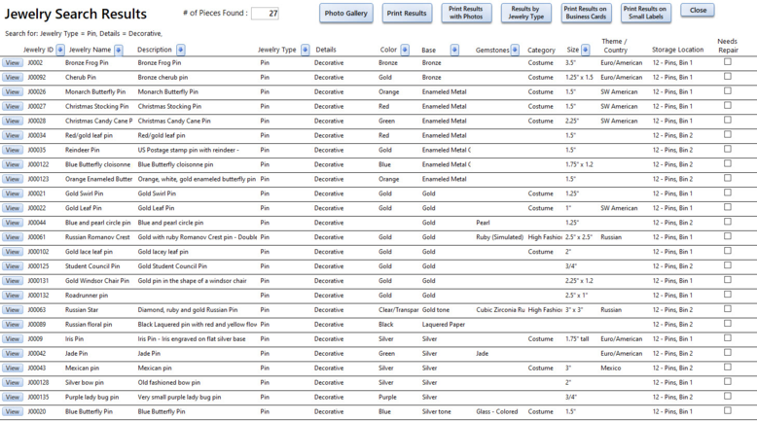View the Student Council Pin record

coord(12,266)
